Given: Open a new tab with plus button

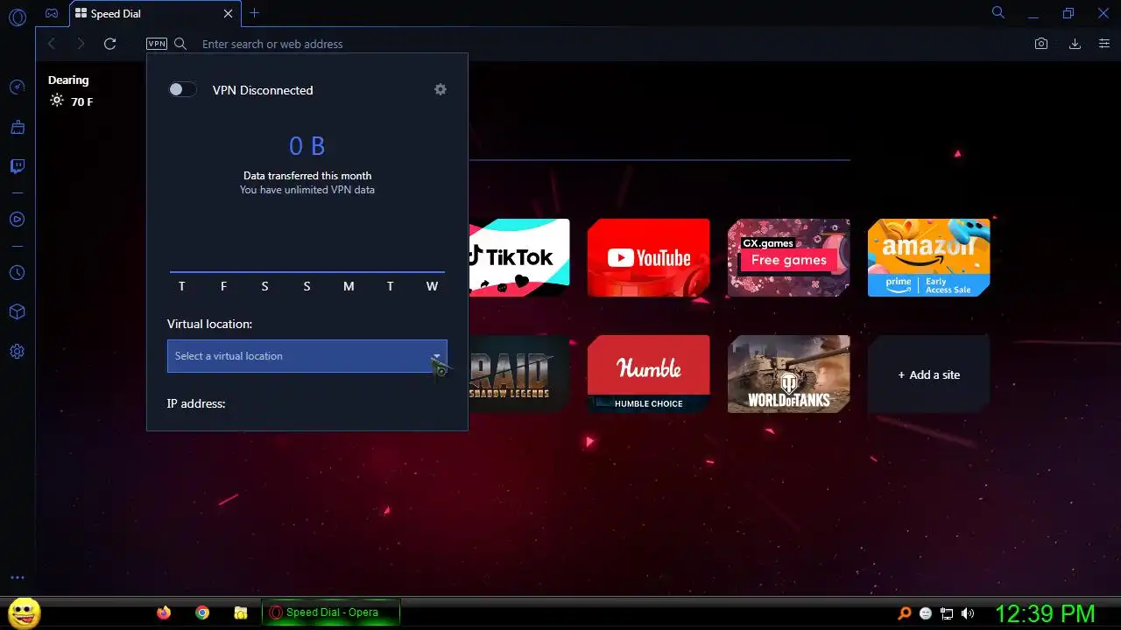Looking at the screenshot, I should pos(254,13).
